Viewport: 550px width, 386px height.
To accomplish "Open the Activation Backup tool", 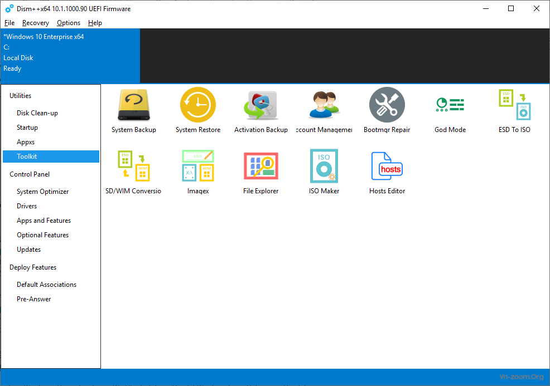I will pyautogui.click(x=260, y=109).
